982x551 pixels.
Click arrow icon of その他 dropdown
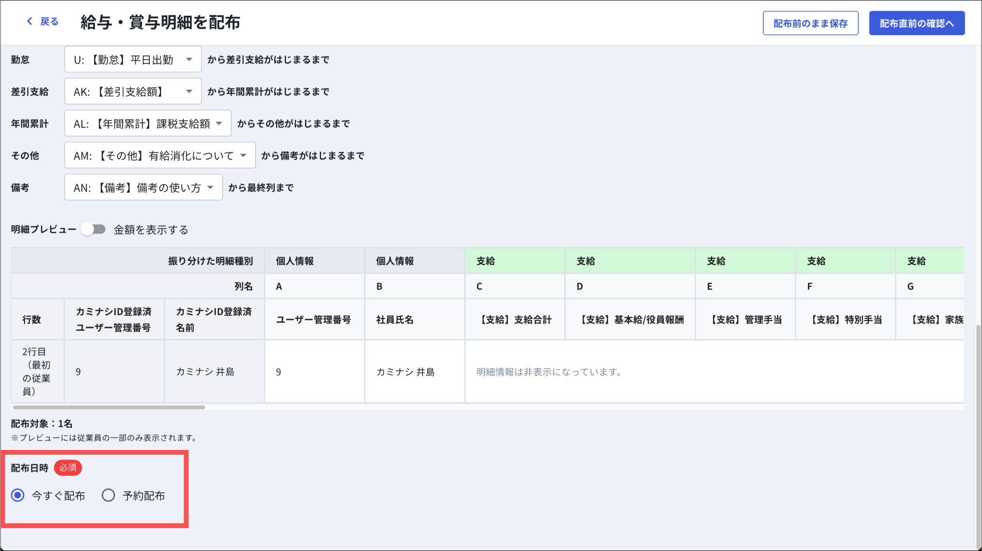point(243,156)
